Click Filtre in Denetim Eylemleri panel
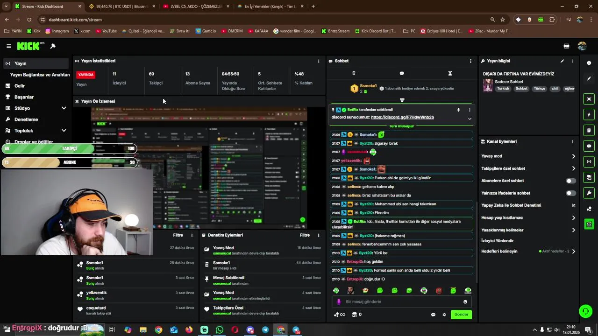 pos(305,235)
